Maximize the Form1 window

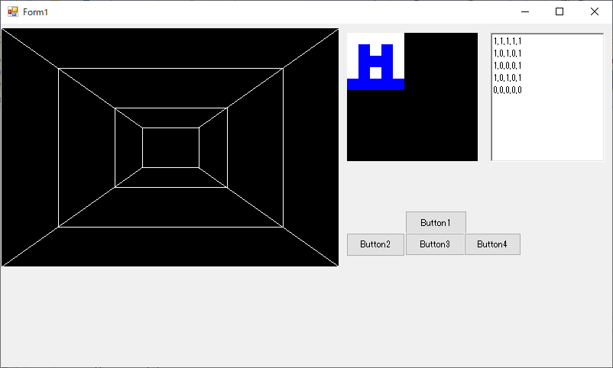[x=559, y=11]
